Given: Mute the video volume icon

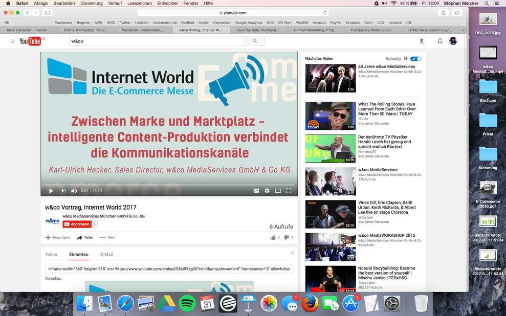Looking at the screenshot, I should pyautogui.click(x=74, y=191).
